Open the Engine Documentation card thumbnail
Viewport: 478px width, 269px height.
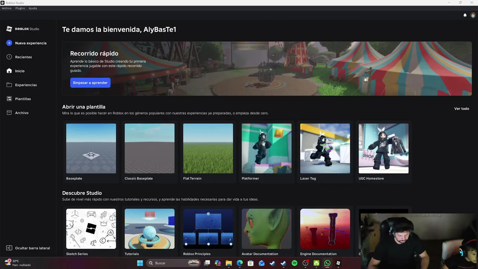point(325,229)
